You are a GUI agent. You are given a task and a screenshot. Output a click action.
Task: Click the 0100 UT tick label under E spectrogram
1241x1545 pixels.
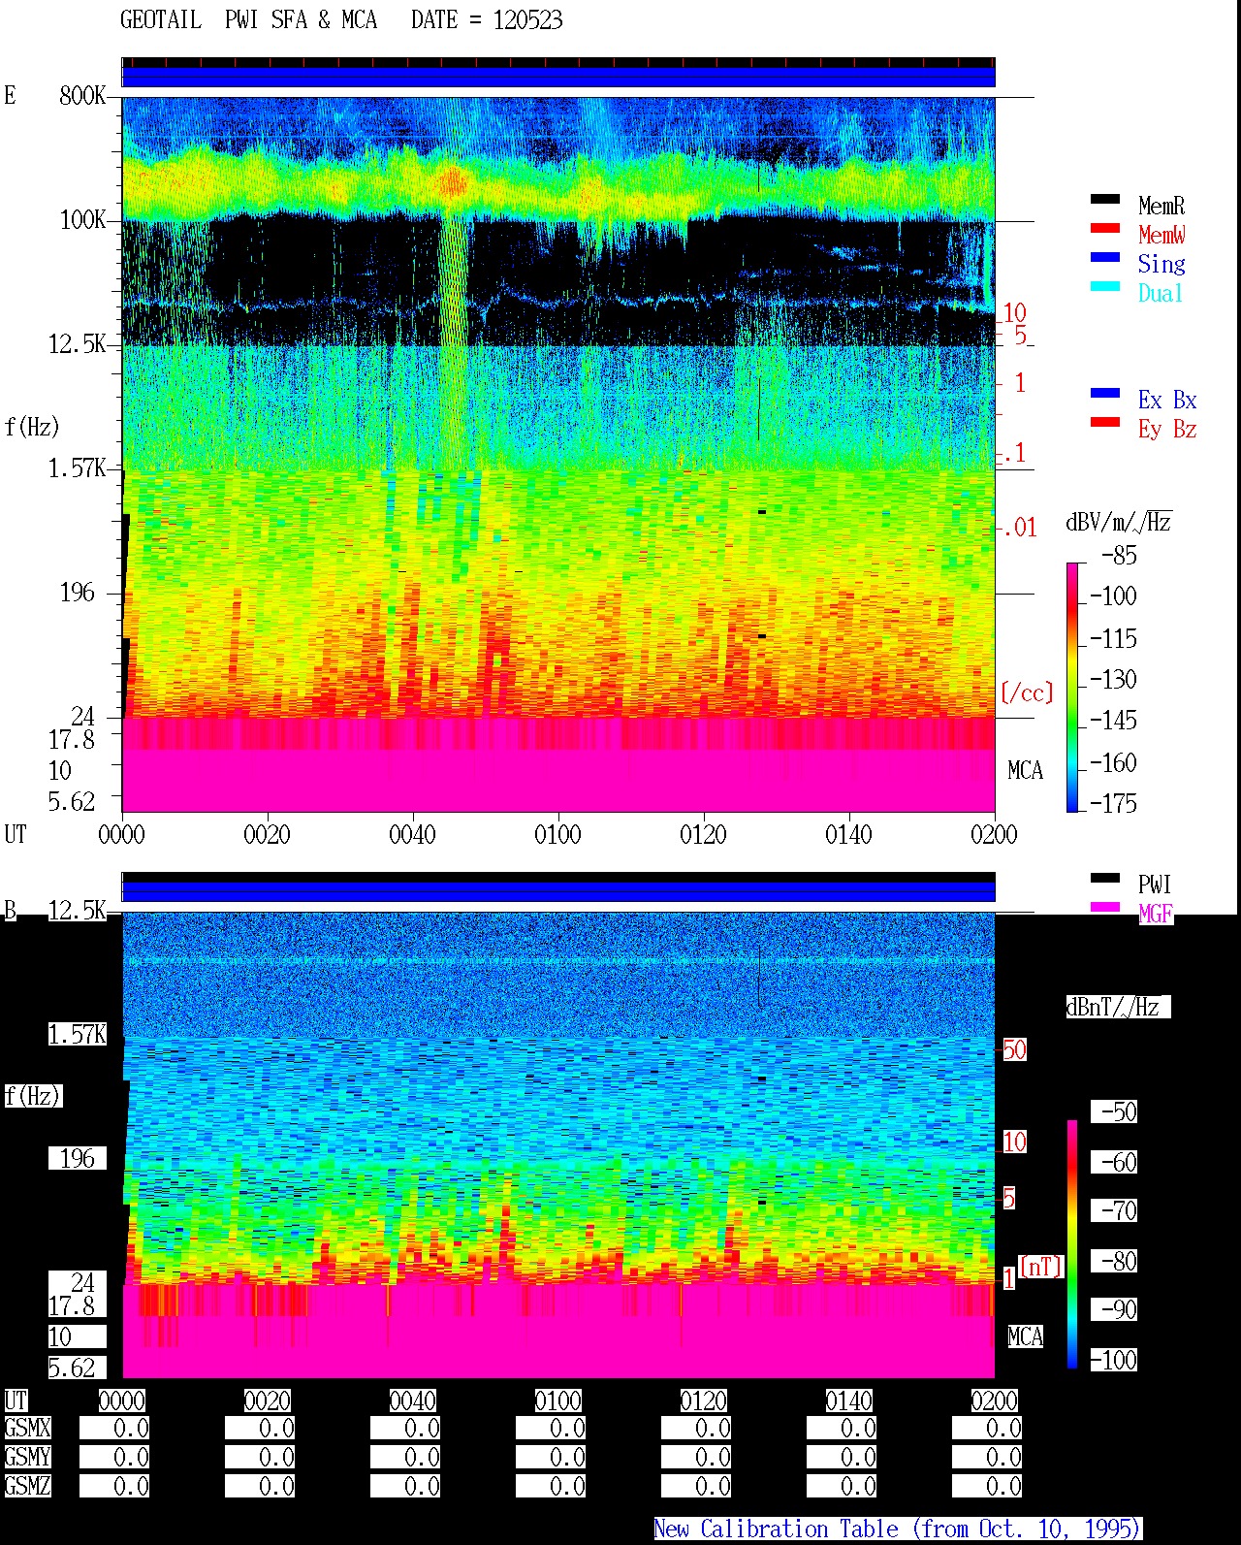pyautogui.click(x=558, y=835)
